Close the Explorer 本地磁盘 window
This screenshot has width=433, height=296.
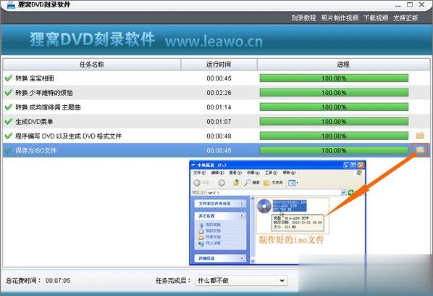tap(361, 165)
